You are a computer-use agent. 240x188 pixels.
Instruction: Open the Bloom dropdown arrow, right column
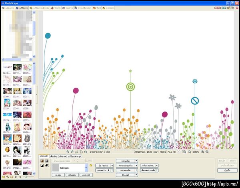click(x=157, y=166)
